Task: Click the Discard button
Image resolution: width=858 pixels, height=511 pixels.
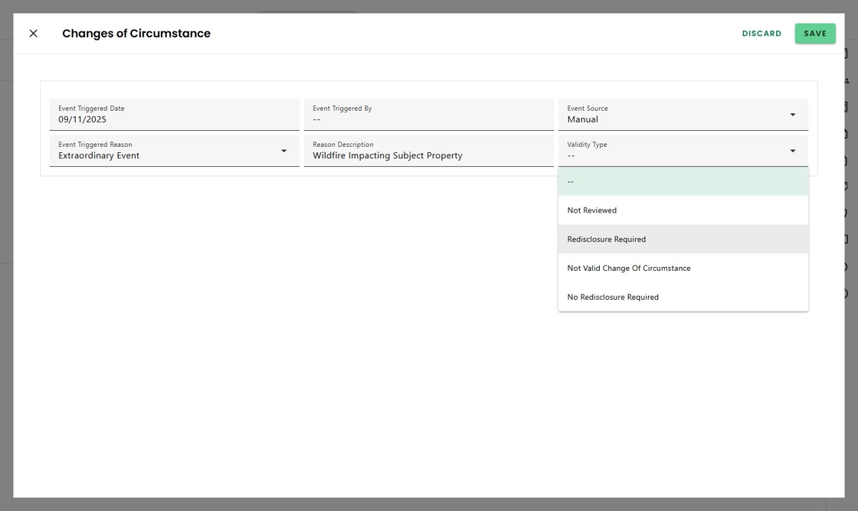Action: (761, 34)
